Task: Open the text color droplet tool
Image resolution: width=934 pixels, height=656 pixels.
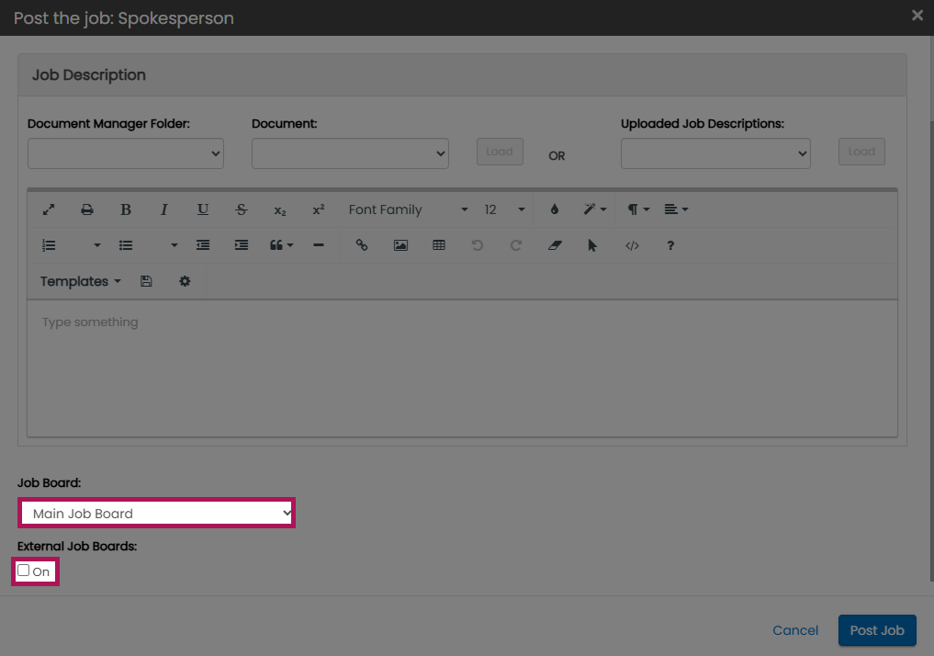Action: [x=555, y=209]
